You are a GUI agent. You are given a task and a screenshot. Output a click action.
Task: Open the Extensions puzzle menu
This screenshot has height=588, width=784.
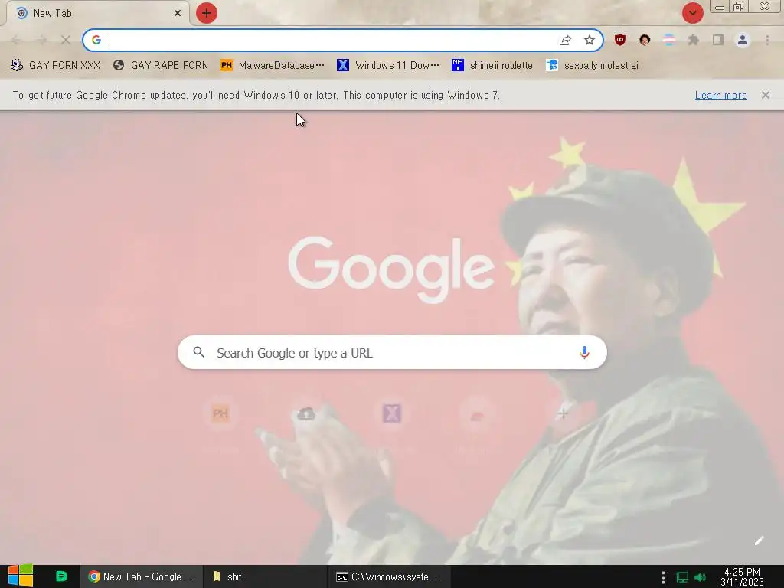coord(694,40)
